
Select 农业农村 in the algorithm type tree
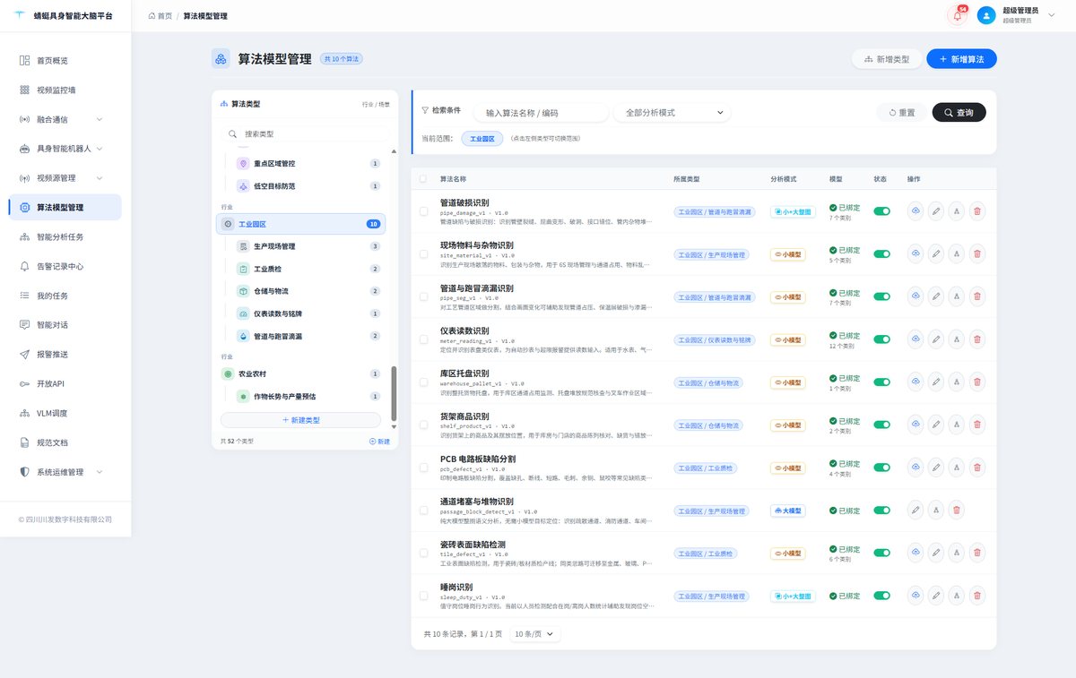point(301,373)
